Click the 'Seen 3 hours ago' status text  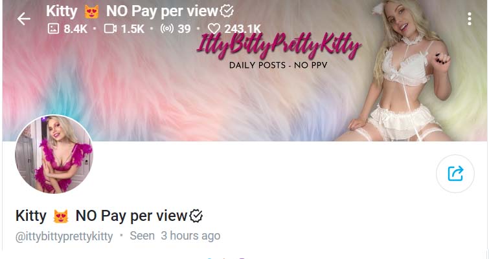175,236
